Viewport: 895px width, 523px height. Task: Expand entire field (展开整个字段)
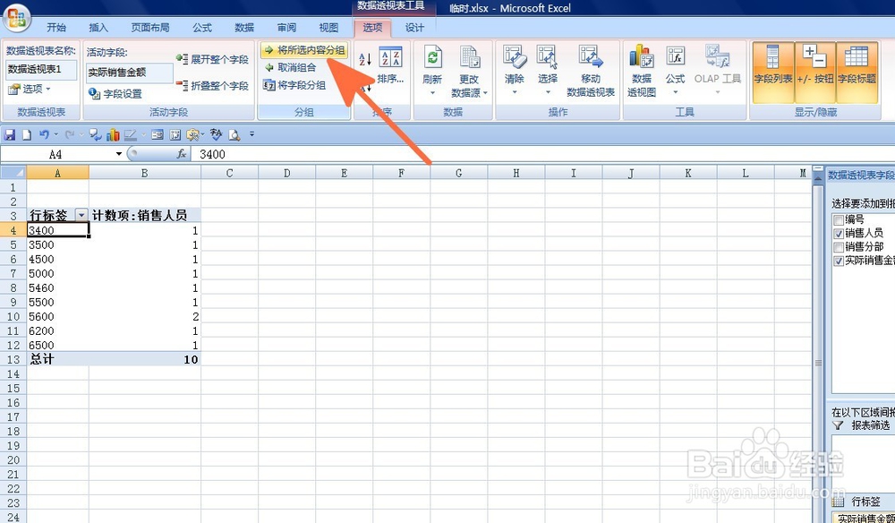[212, 59]
